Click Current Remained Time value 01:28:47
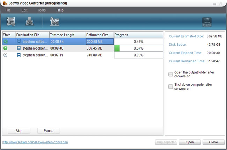 pyautogui.click(x=213, y=61)
